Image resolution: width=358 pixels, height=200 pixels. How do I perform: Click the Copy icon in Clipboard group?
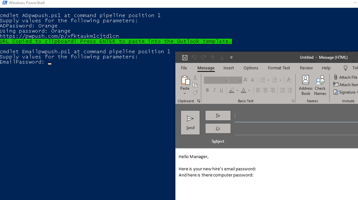click(x=195, y=85)
